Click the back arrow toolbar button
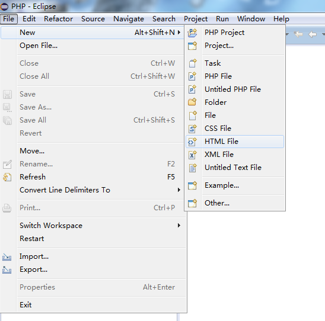 pyautogui.click(x=313, y=34)
